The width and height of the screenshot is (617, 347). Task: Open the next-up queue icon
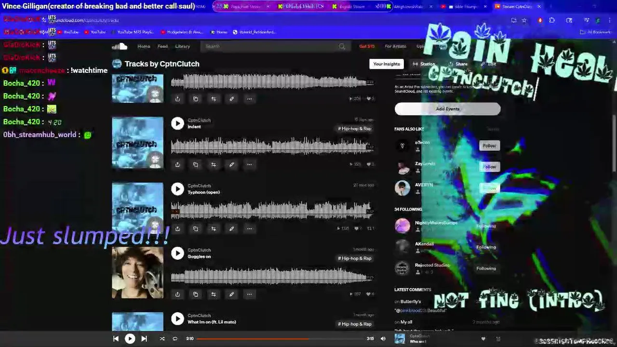[x=498, y=339]
